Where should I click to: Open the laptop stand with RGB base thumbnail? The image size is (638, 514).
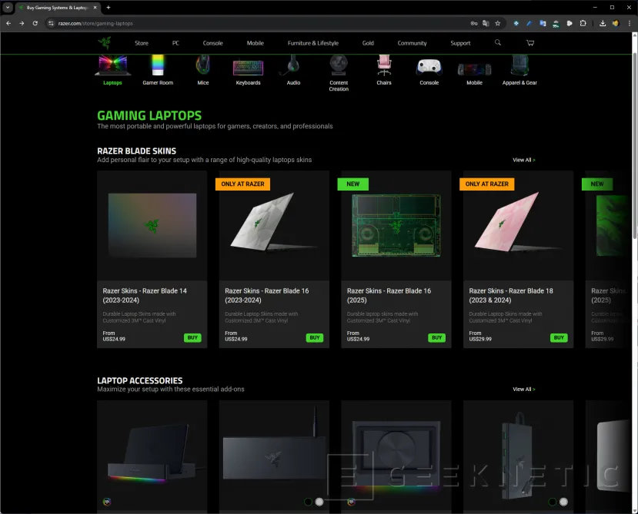pyautogui.click(x=152, y=453)
